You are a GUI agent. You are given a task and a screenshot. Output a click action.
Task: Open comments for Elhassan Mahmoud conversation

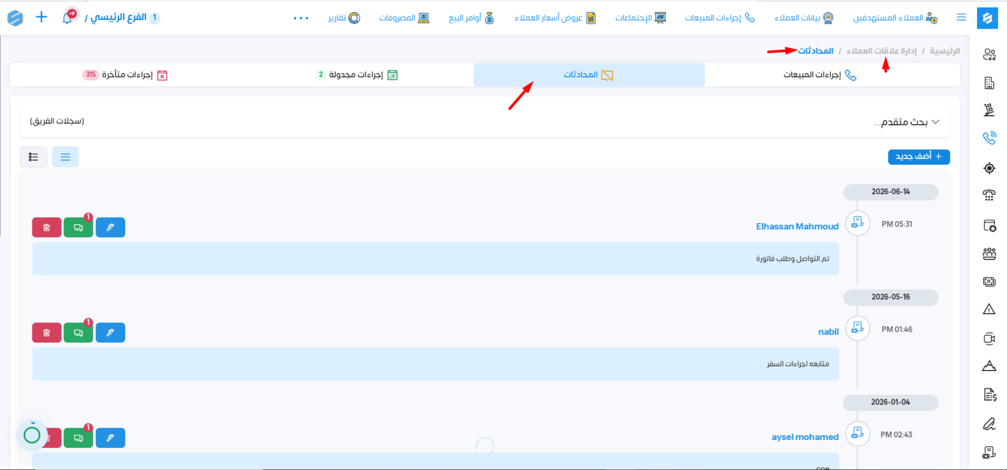tap(79, 228)
